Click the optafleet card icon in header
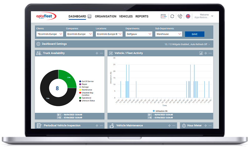249x149 pixels. click(164, 16)
